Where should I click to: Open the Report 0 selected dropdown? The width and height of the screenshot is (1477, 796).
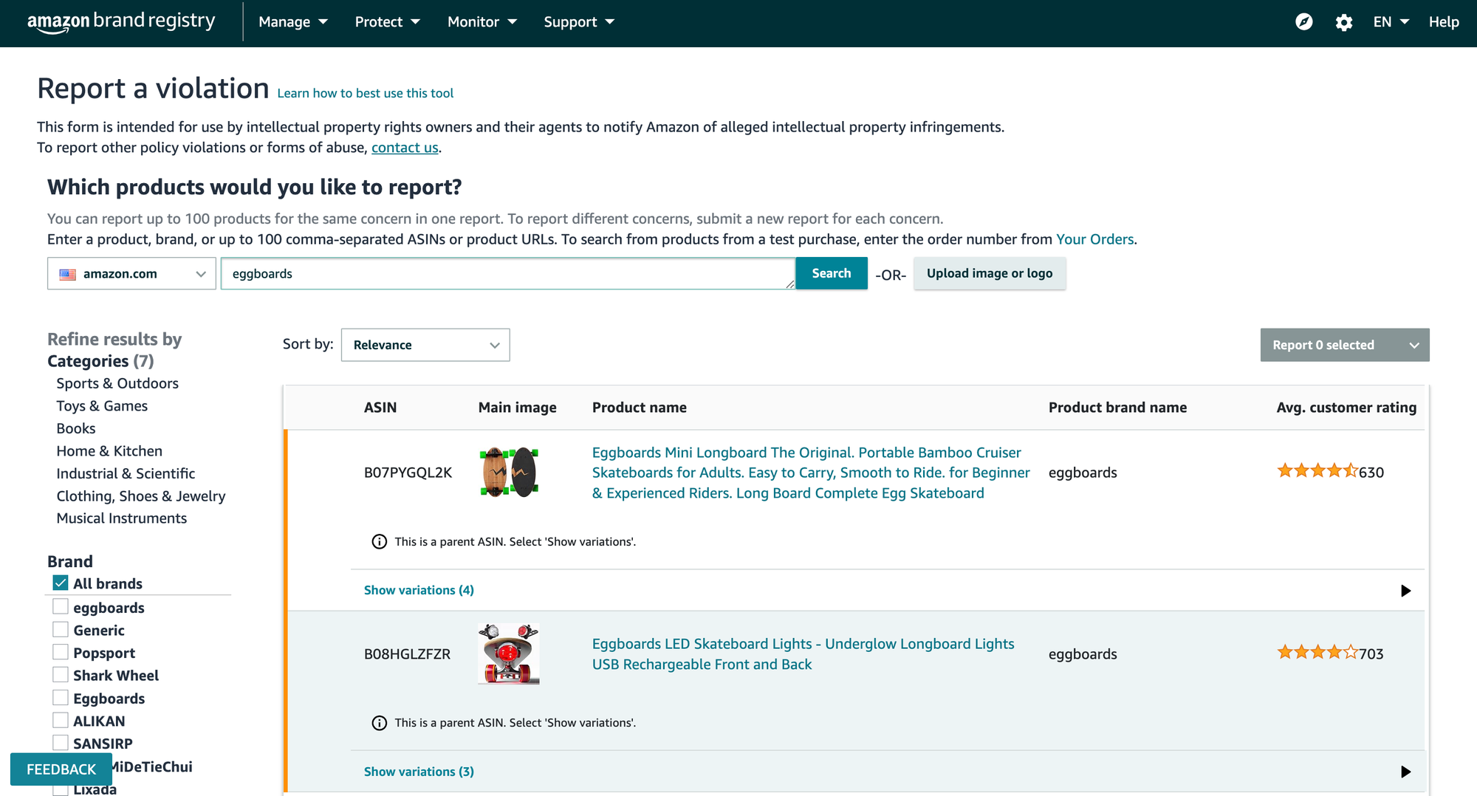(1345, 345)
